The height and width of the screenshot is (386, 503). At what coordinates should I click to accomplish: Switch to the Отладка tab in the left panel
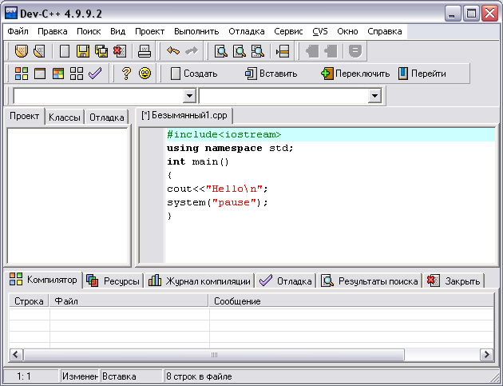pyautogui.click(x=106, y=117)
